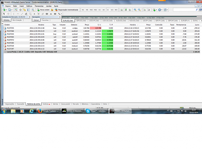Select the Text Label 'T' tool

coord(38,14)
